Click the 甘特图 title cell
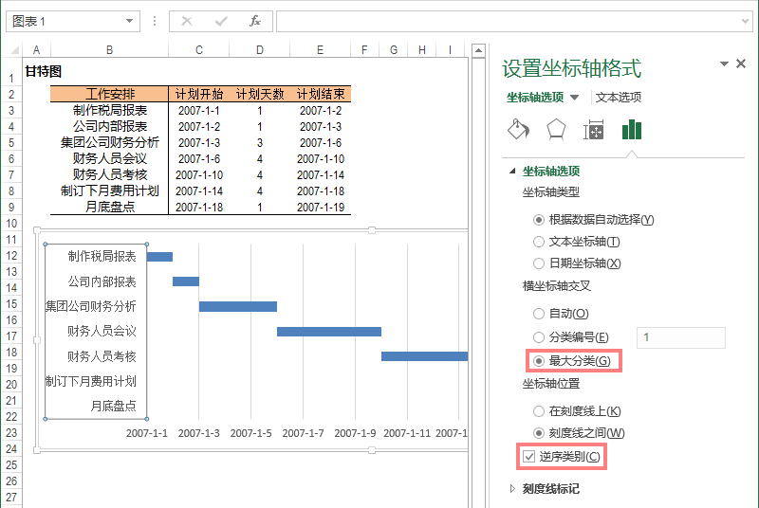This screenshot has height=508, width=759. (43, 71)
